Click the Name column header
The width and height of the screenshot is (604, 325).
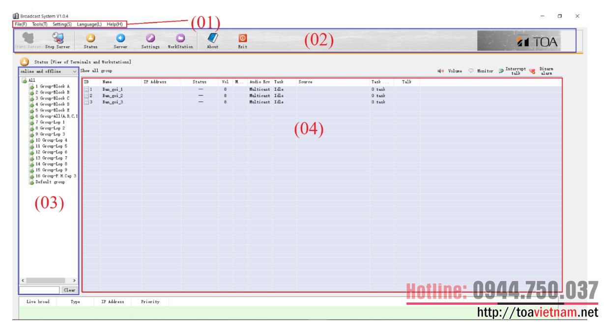point(121,82)
